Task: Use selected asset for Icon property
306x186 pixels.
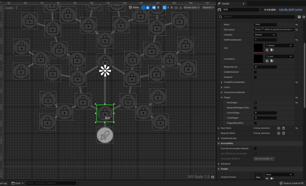Action: pyautogui.click(x=267, y=50)
